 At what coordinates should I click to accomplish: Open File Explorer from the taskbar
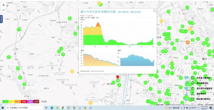pos(57,108)
